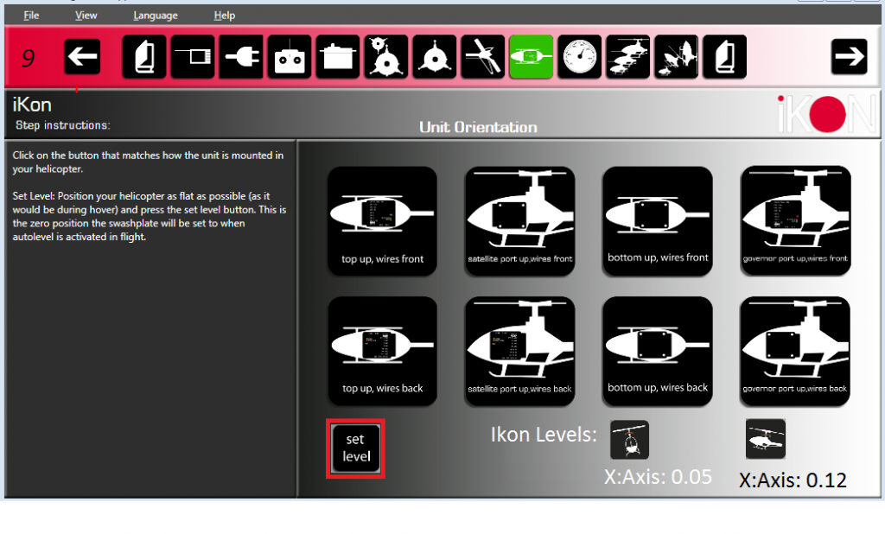Open the radio transmitter step icon

point(290,56)
